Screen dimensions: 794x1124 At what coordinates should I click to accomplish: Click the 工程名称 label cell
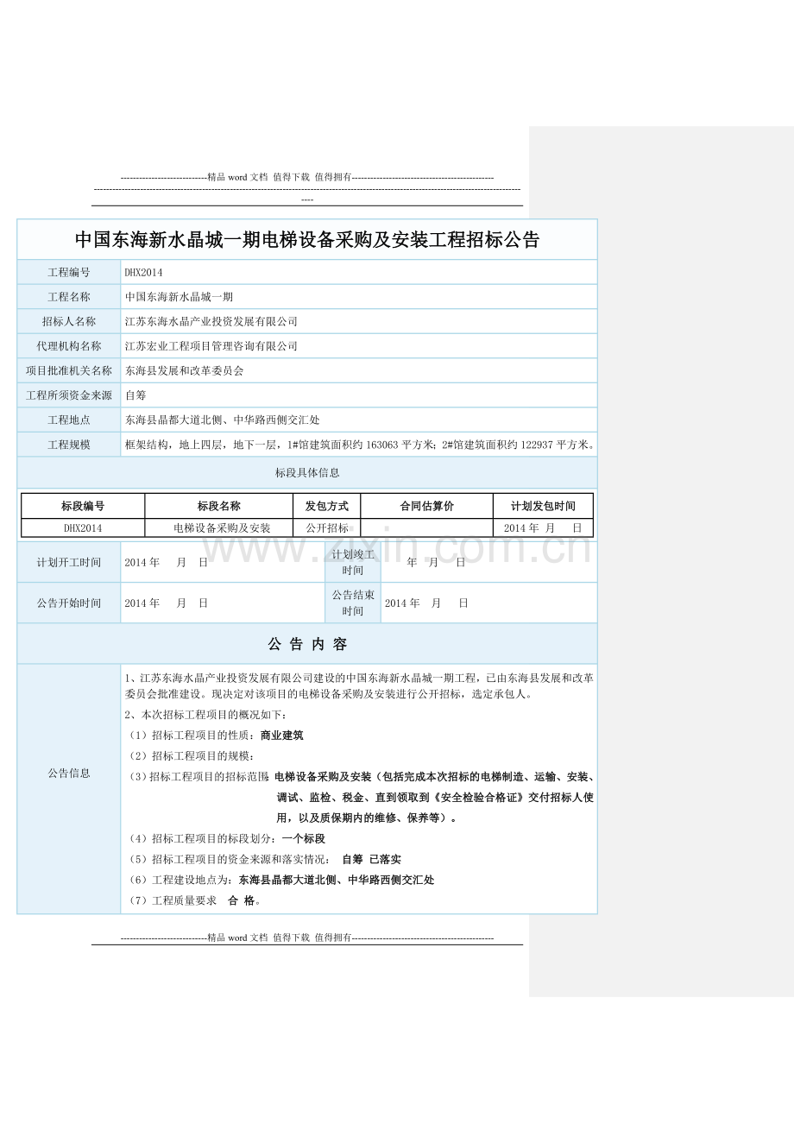(x=69, y=297)
